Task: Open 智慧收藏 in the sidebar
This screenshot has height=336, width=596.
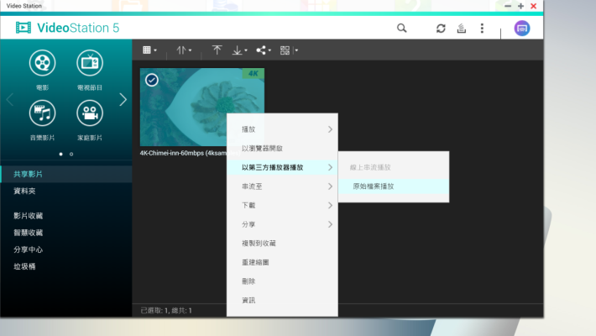Action: click(66, 233)
